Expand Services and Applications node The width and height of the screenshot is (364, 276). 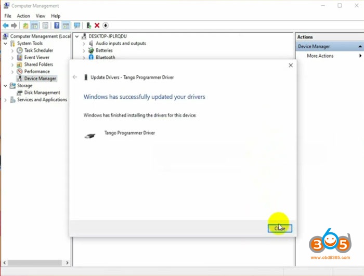pyautogui.click(x=5, y=100)
